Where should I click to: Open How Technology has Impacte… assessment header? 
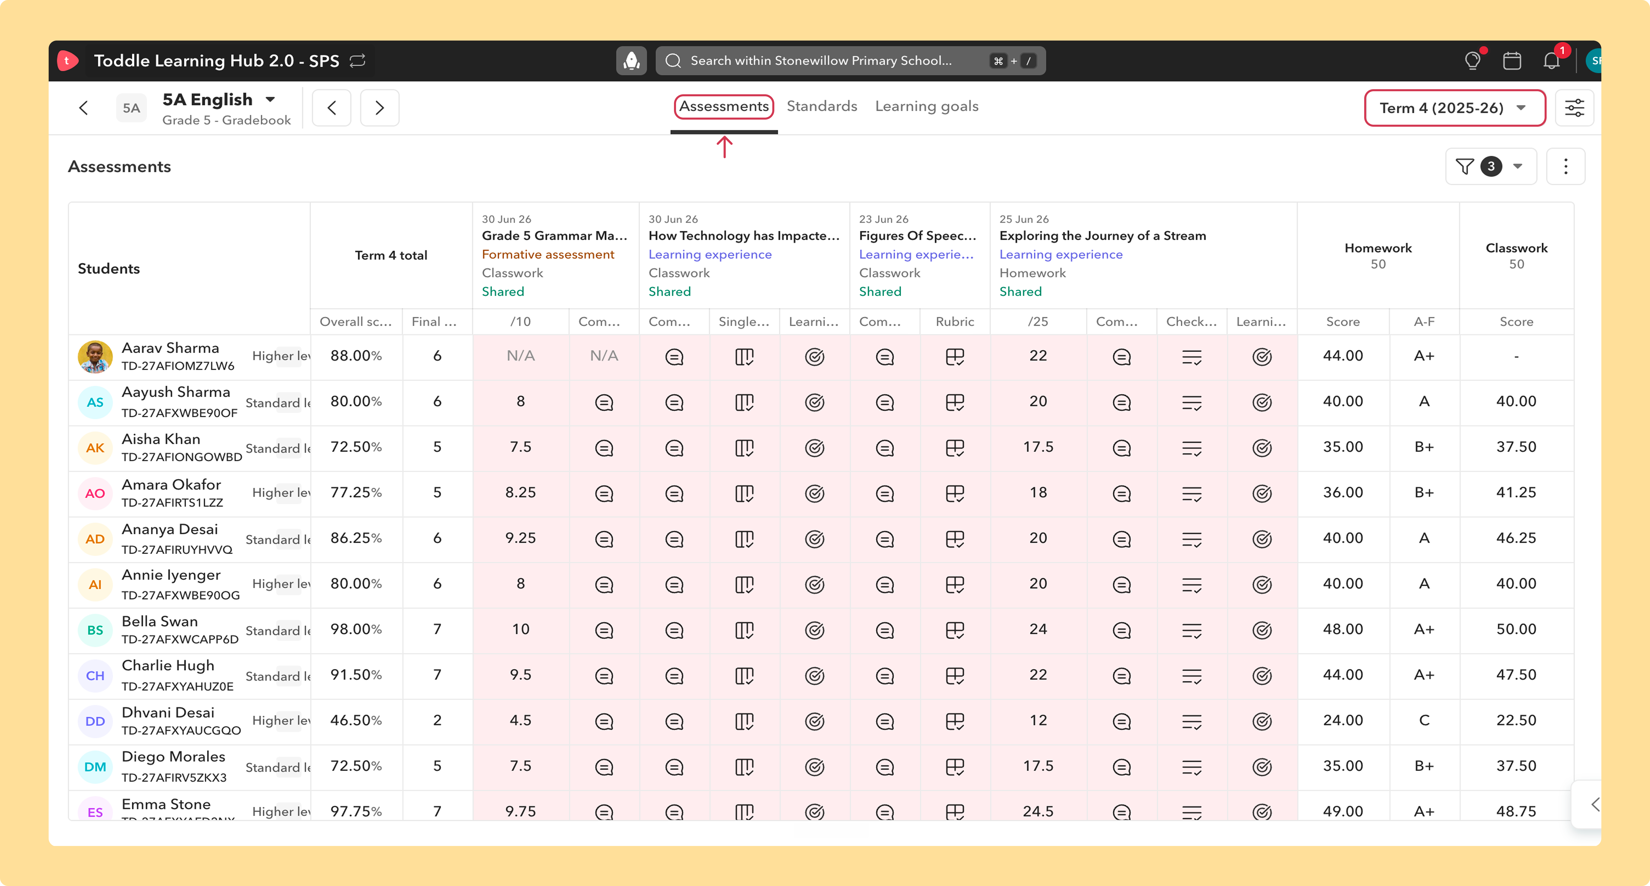(x=744, y=236)
